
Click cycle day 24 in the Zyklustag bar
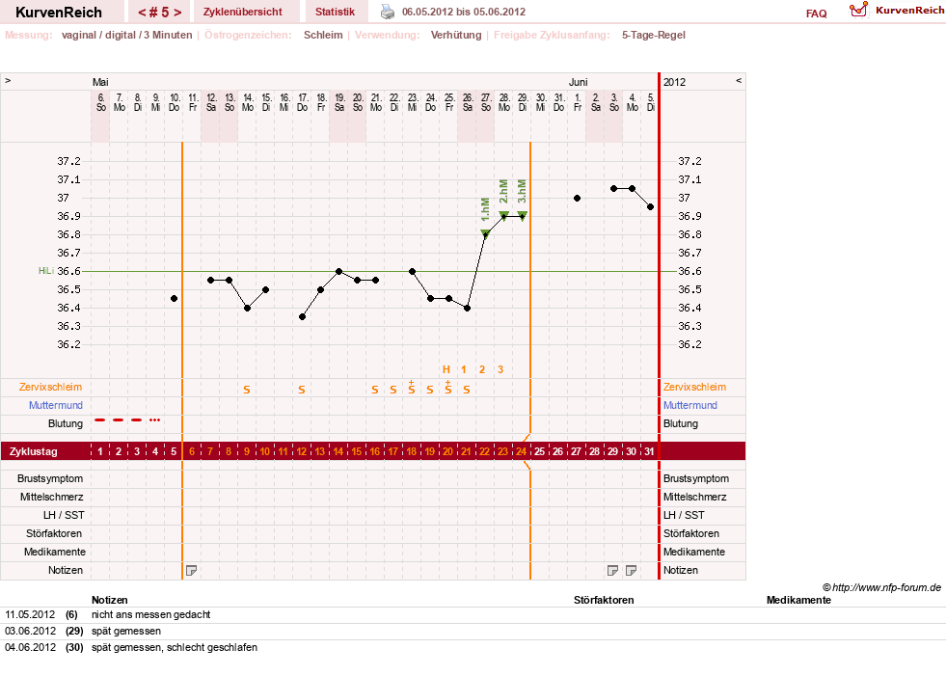522,451
